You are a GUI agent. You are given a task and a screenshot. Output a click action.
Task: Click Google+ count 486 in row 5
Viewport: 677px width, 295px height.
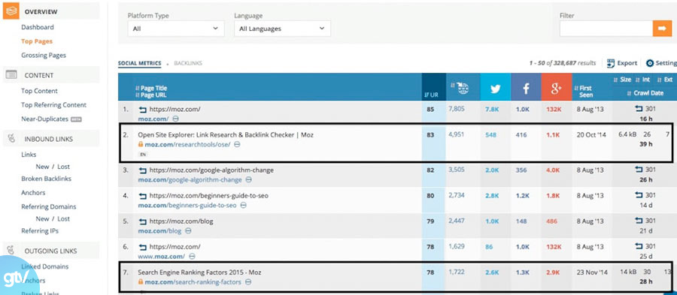coord(551,221)
